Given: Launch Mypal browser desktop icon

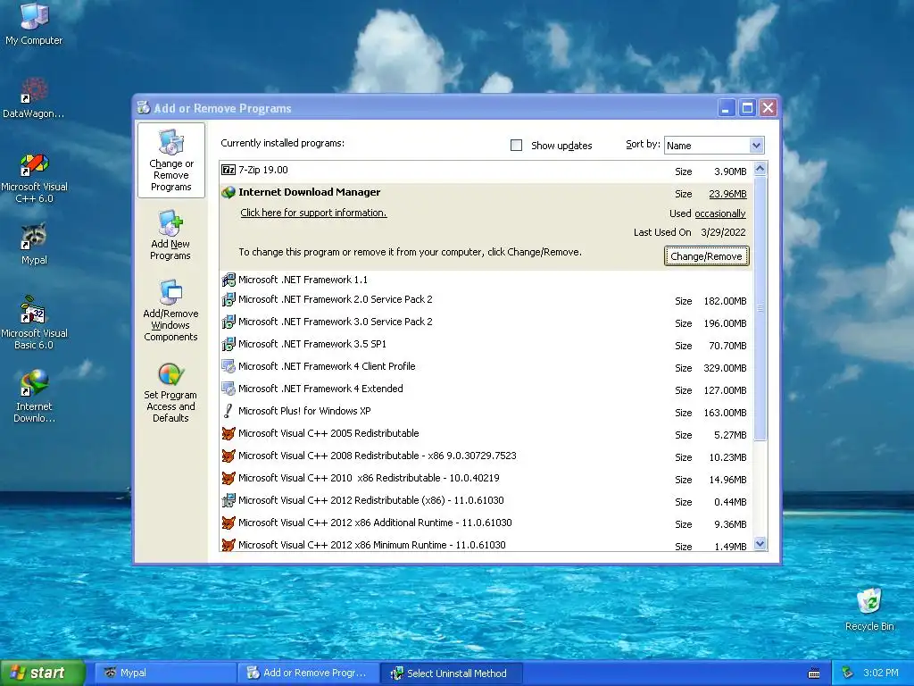Looking at the screenshot, I should (x=34, y=244).
